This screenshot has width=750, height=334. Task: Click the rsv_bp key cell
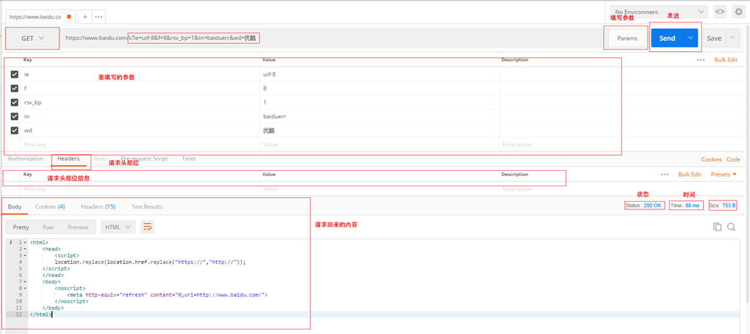click(x=141, y=102)
